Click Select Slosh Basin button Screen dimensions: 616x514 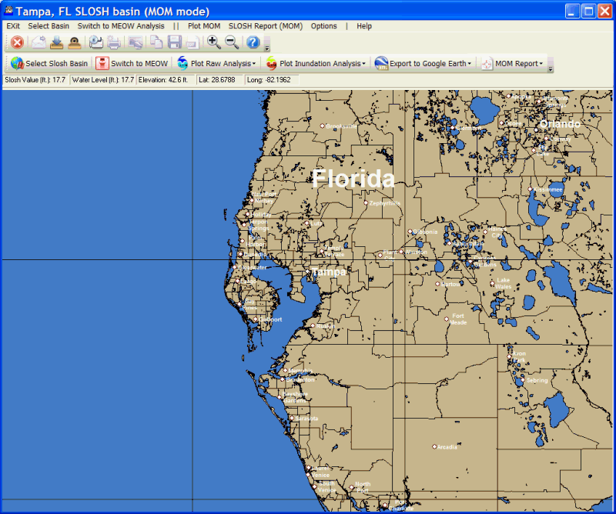(x=49, y=64)
